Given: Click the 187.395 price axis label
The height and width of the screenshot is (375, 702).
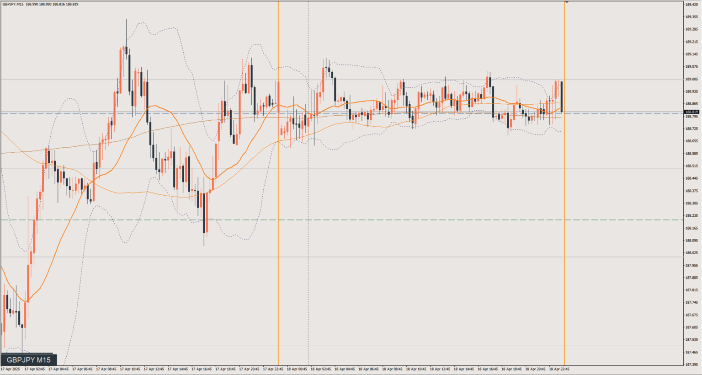Looking at the screenshot, I should (691, 365).
